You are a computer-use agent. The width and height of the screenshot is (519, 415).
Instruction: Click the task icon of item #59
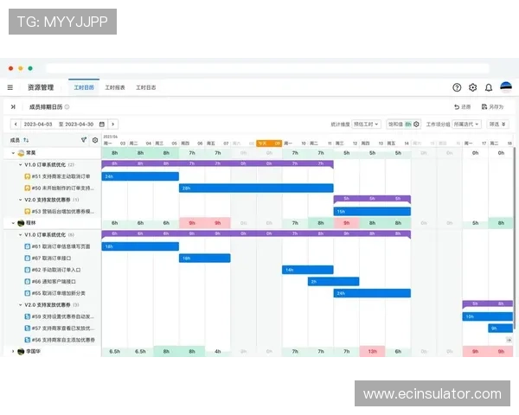[x=28, y=316]
